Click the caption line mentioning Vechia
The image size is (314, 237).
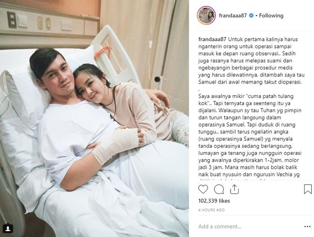[249, 175]
